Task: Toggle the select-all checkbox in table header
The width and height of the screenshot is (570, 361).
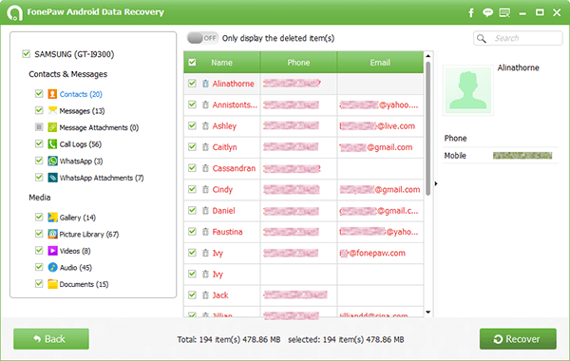Action: pos(192,62)
